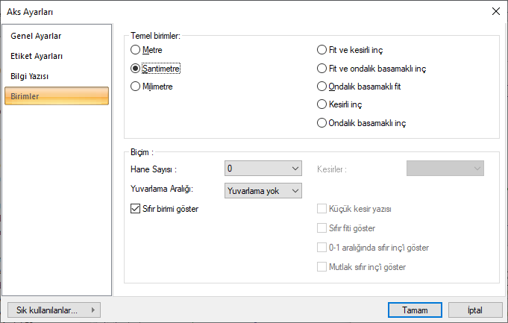Close the Aks Ayarları dialog
508x323 pixels.
(x=495, y=11)
